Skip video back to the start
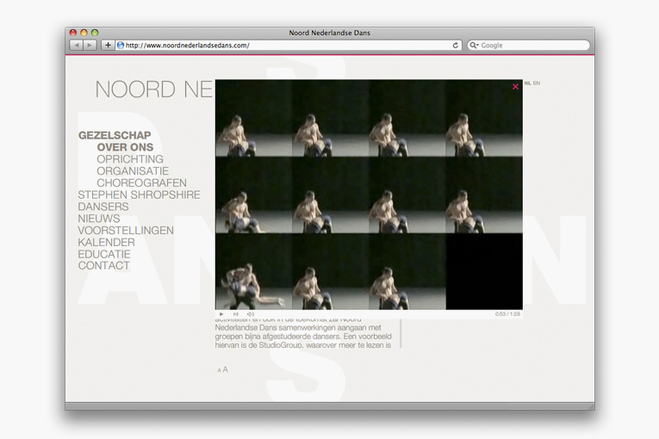 tap(236, 314)
